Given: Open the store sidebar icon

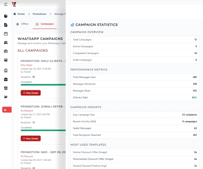Looking at the screenshot, I should [x=6, y=60].
